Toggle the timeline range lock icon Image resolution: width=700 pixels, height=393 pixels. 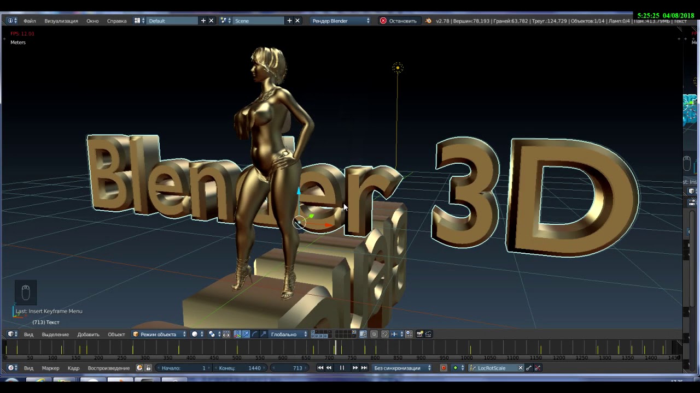click(148, 368)
